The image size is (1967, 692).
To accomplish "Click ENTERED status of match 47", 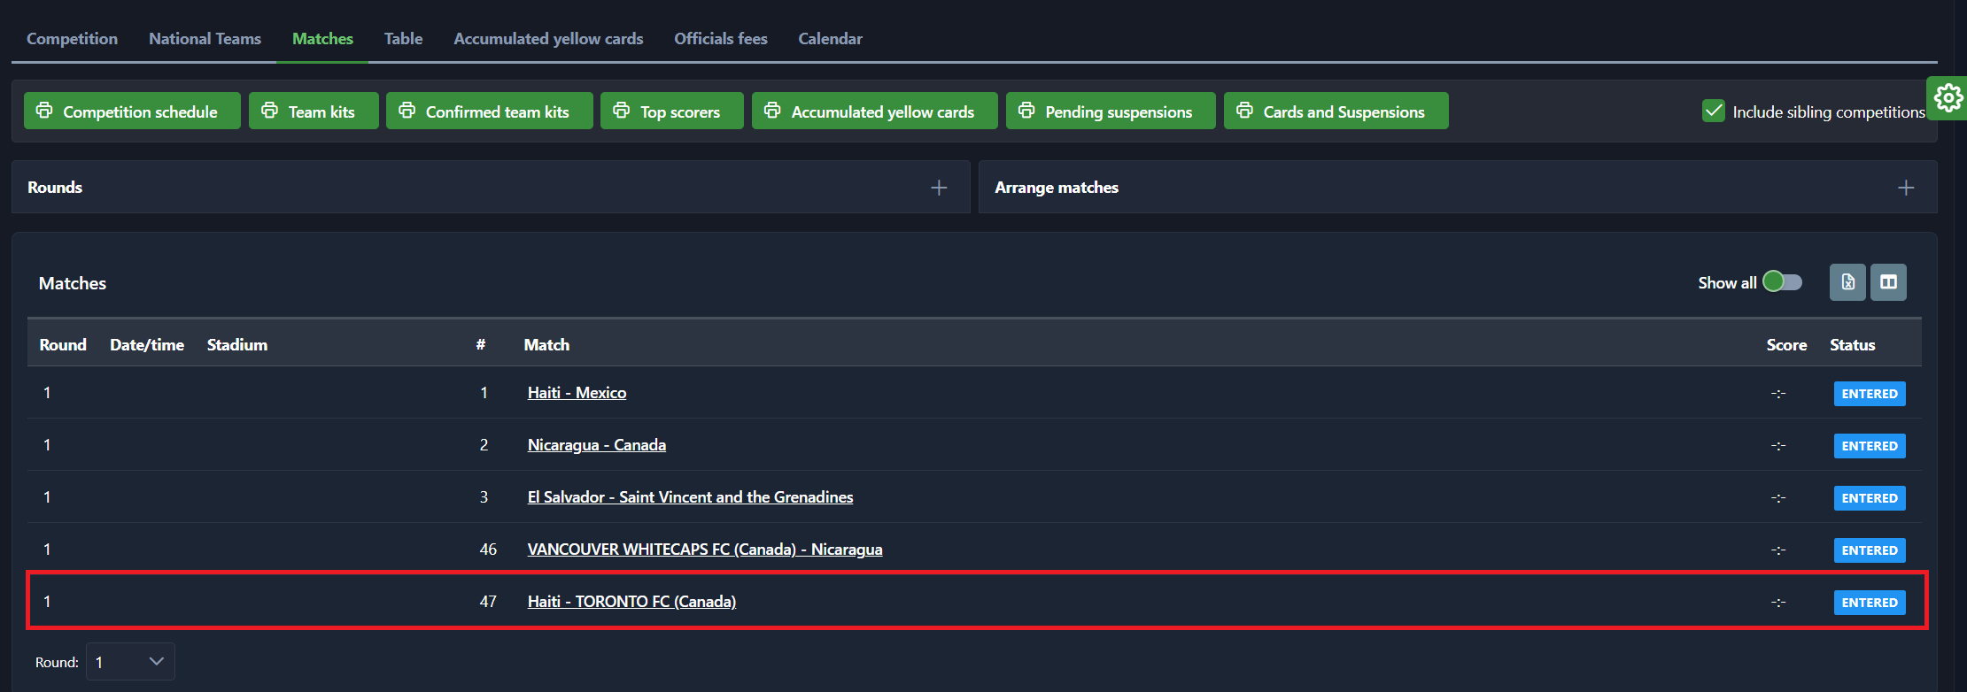I will (1869, 603).
